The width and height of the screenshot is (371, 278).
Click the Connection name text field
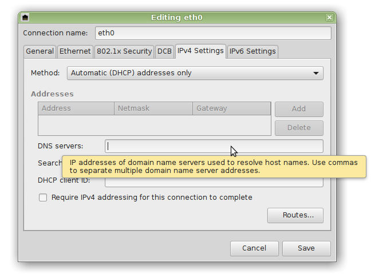pos(213,33)
